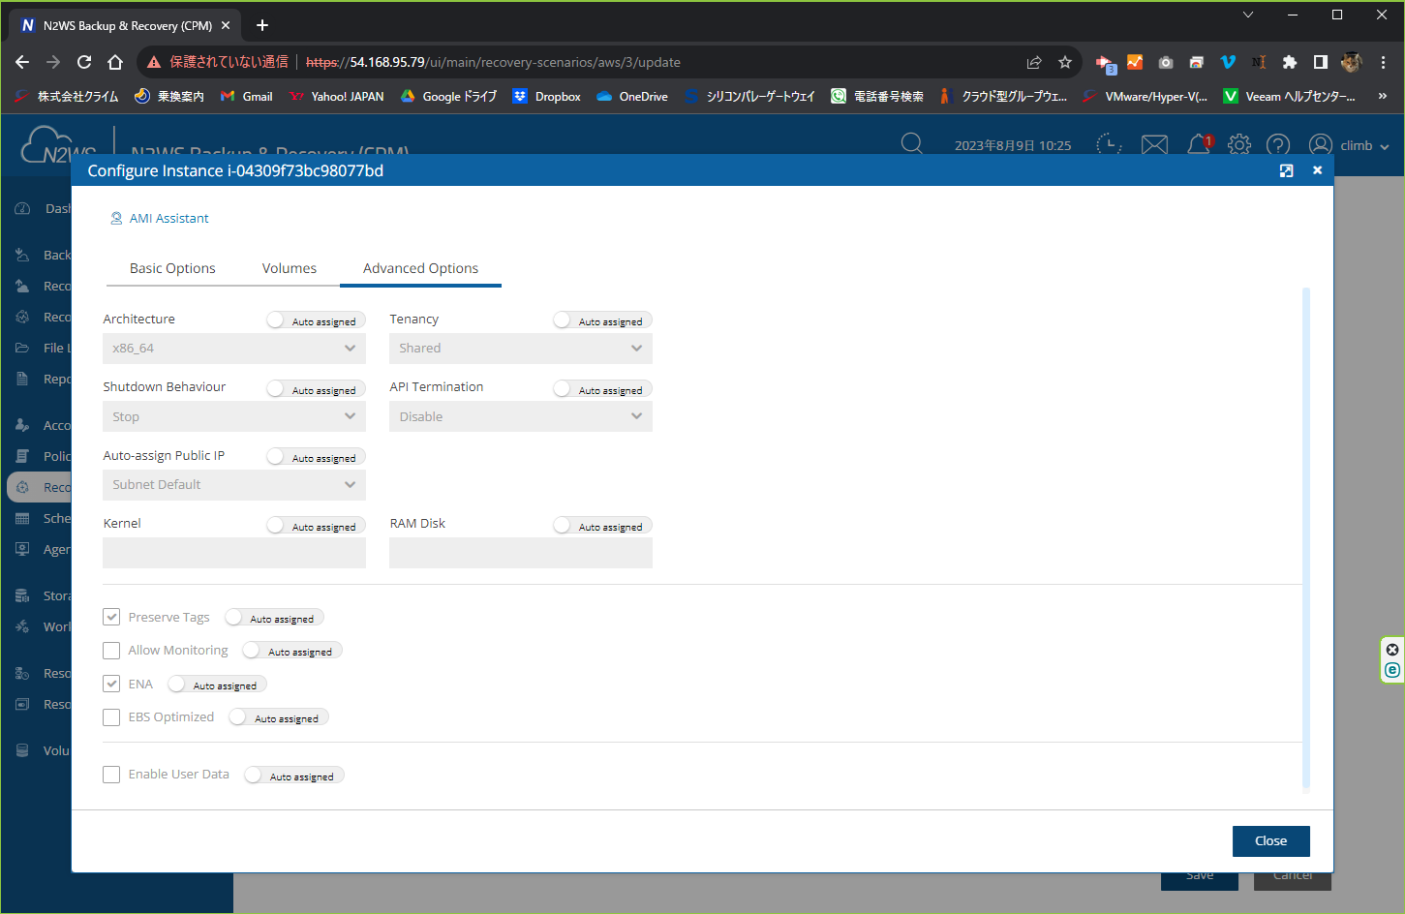Open the Architecture x86_64 dropdown
1405x914 pixels.
(234, 349)
